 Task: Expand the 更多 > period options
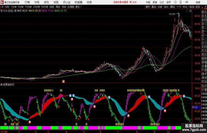pyautogui.click(x=78, y=7)
